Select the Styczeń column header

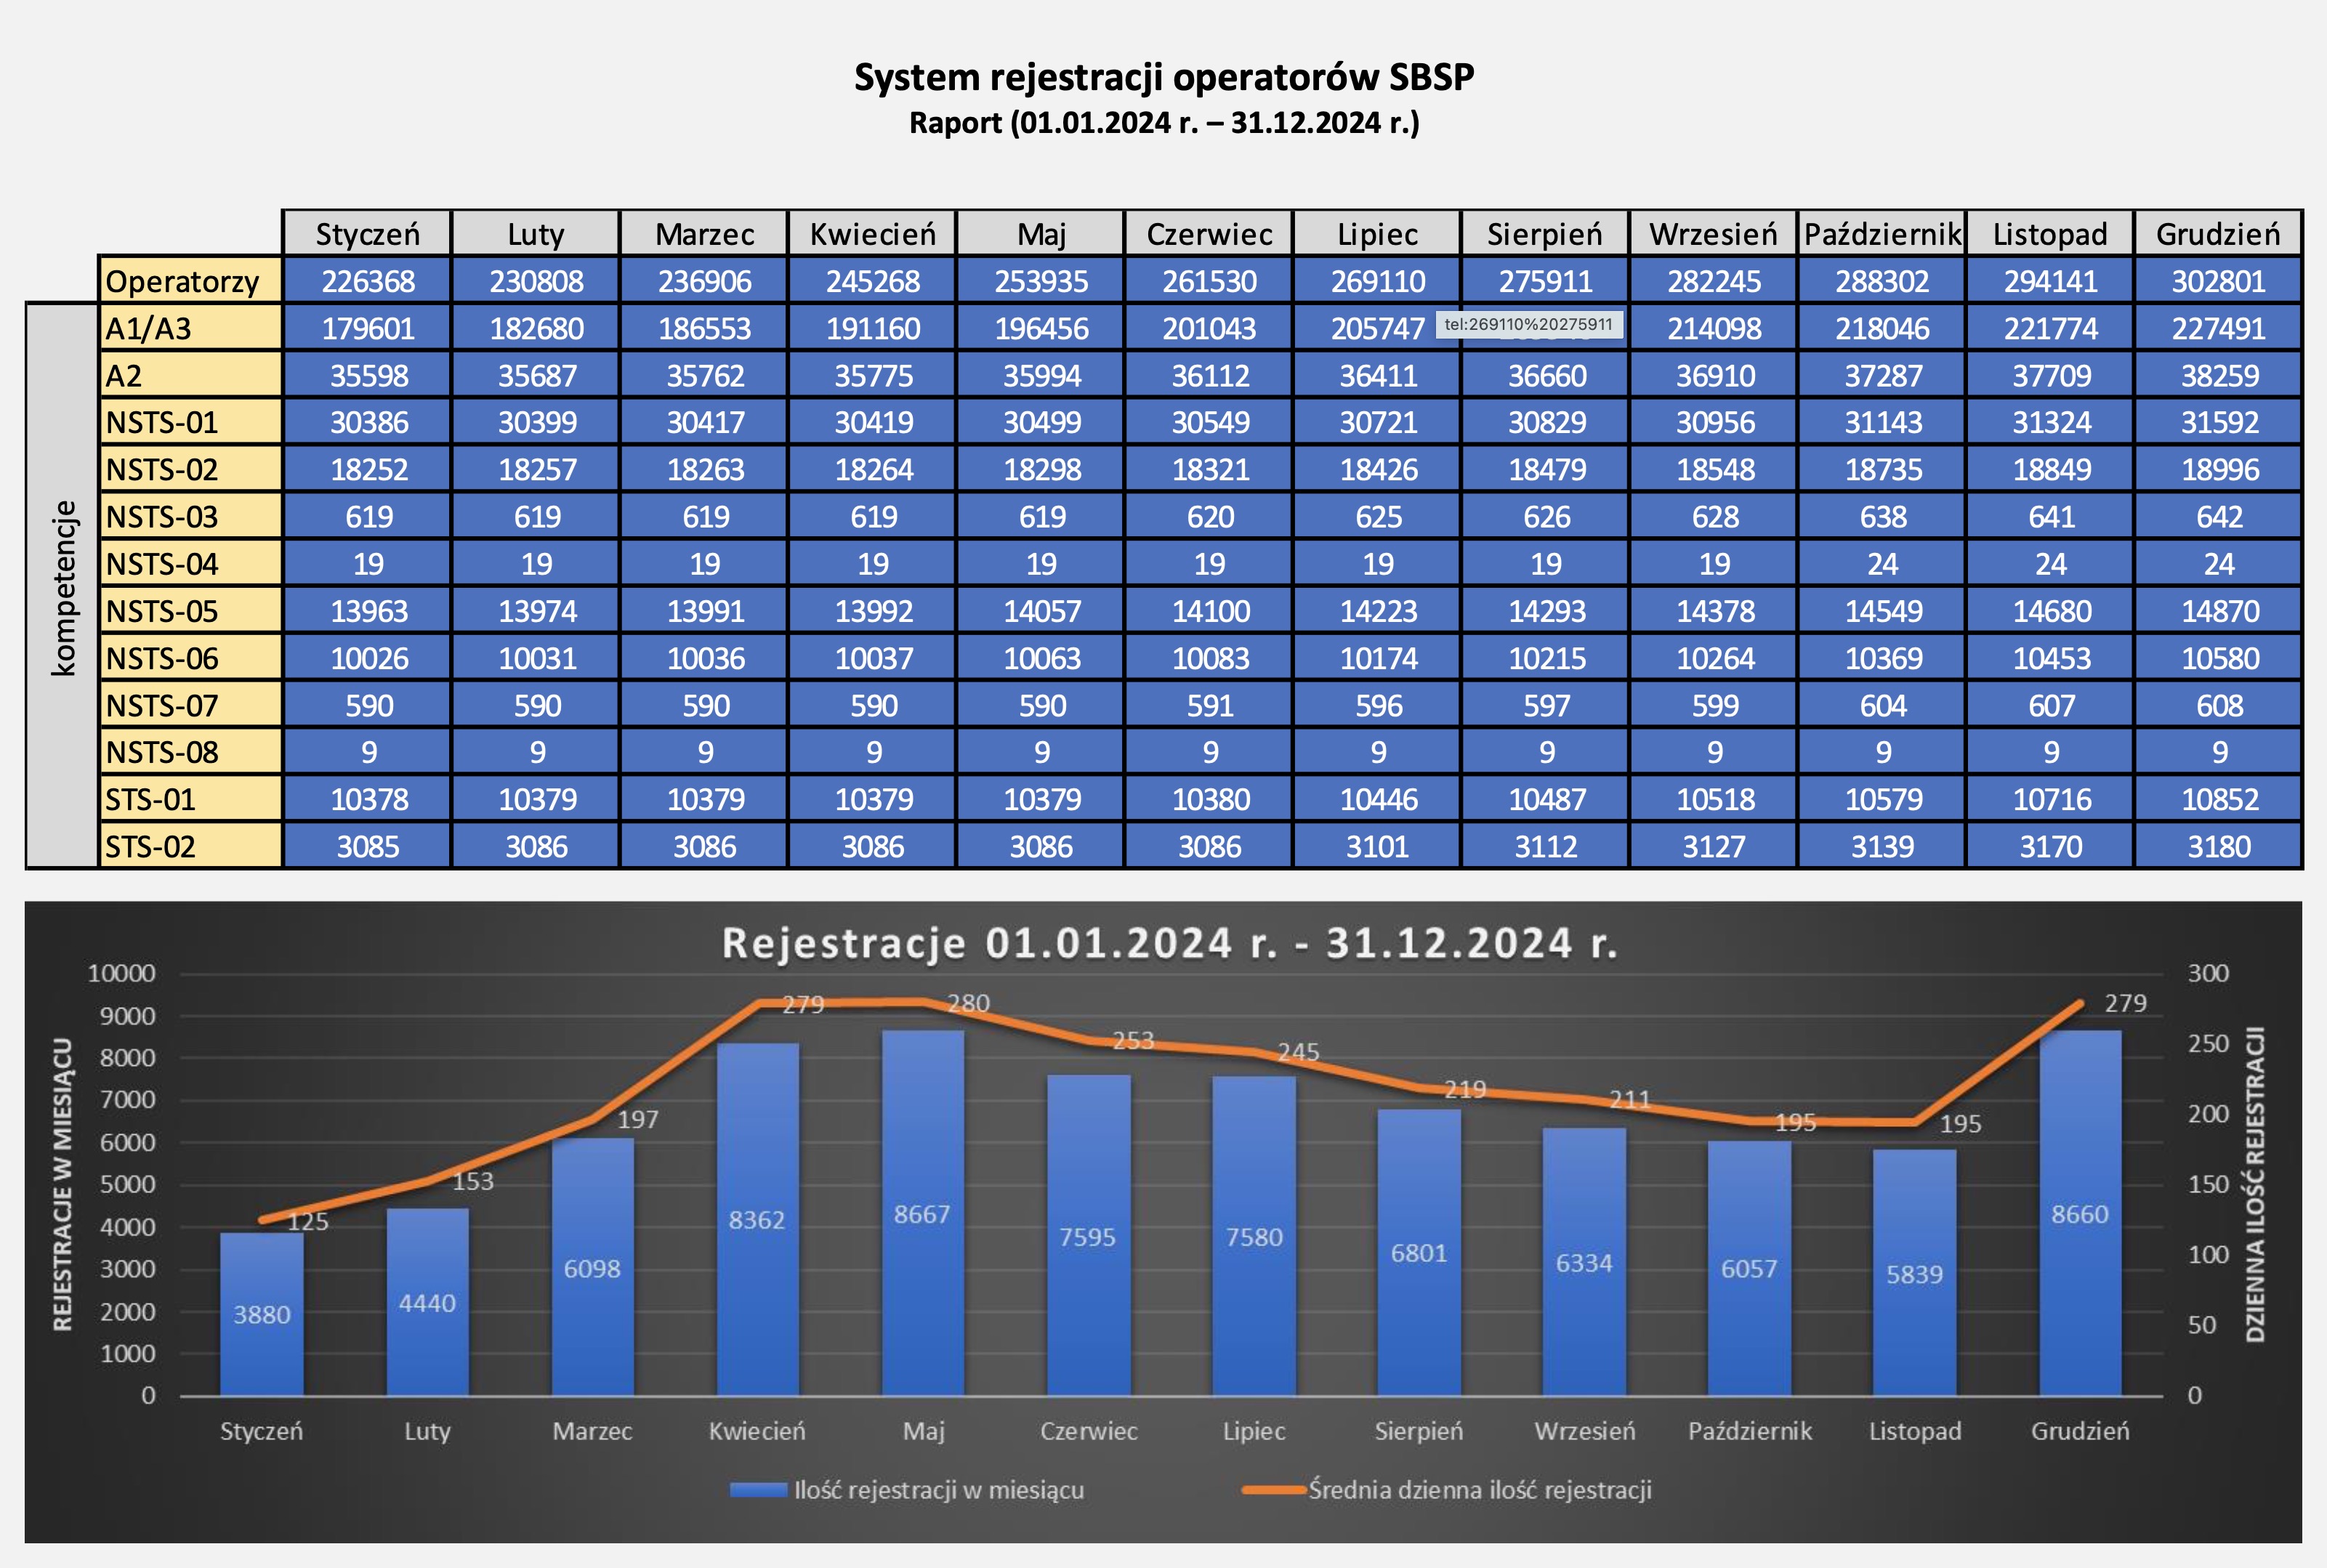pyautogui.click(x=367, y=234)
